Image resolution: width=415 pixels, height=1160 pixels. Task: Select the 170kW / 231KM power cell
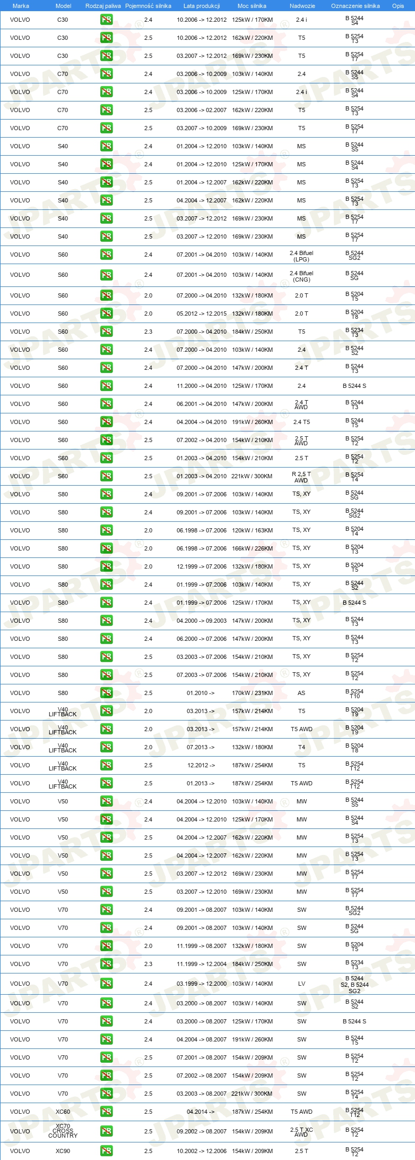[252, 693]
